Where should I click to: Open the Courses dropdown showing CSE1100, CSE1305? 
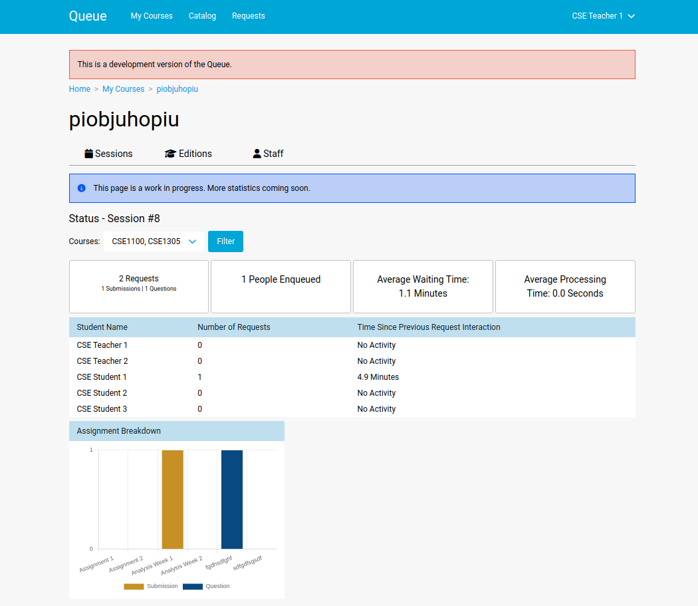click(x=154, y=241)
